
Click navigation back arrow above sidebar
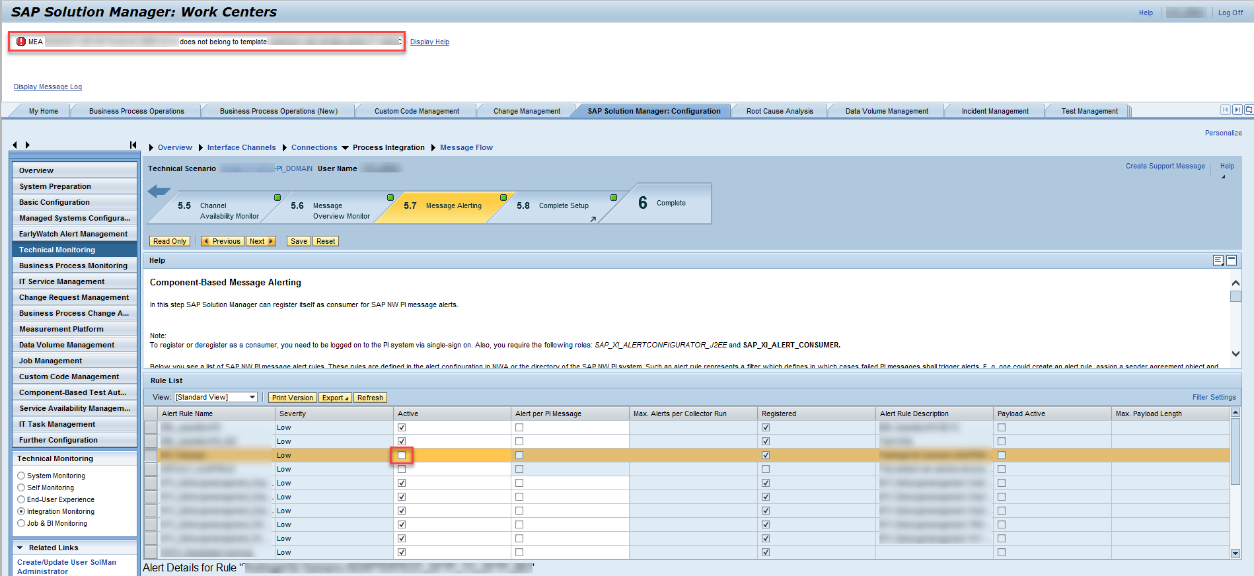(x=15, y=145)
